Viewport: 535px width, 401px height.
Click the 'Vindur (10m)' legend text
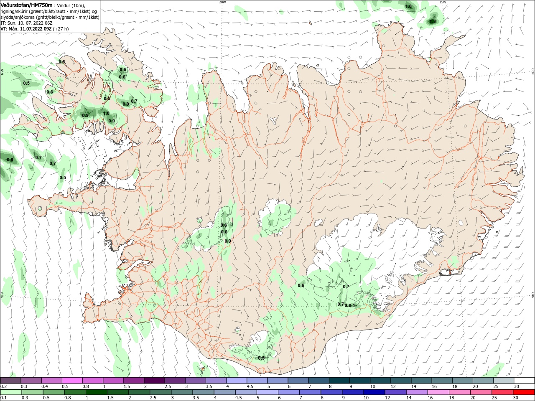pos(70,5)
